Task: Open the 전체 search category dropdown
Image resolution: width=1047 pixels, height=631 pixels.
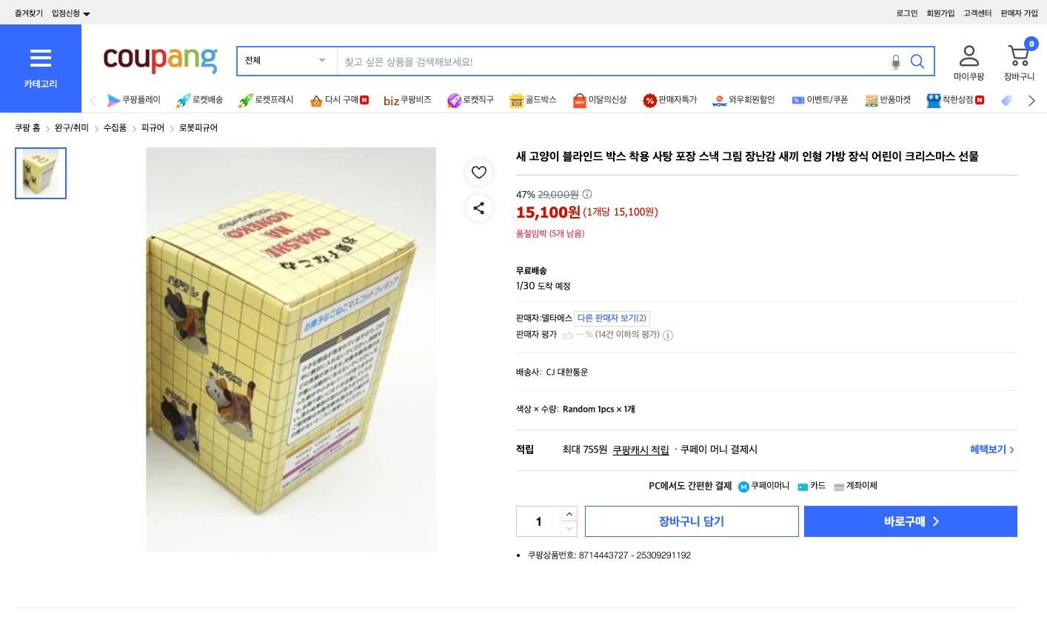Action: click(287, 61)
